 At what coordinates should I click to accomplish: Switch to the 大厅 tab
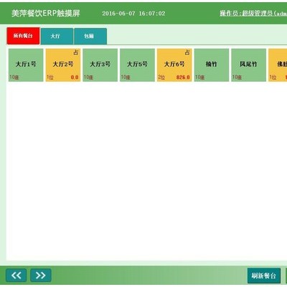pyautogui.click(x=57, y=36)
